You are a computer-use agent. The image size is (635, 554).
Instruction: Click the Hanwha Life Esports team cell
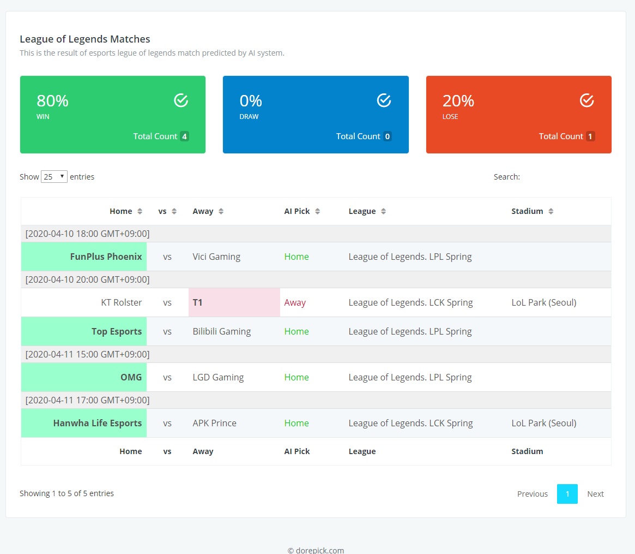pos(84,423)
